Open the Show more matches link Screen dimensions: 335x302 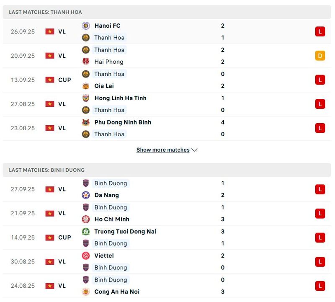tap(163, 150)
